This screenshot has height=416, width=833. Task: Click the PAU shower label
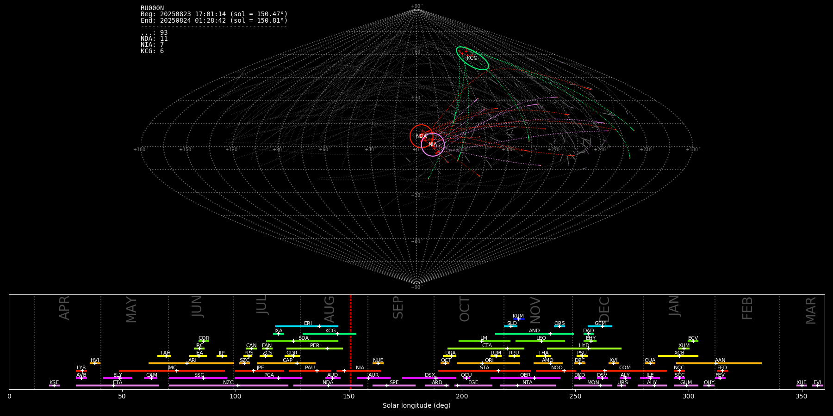point(310,368)
